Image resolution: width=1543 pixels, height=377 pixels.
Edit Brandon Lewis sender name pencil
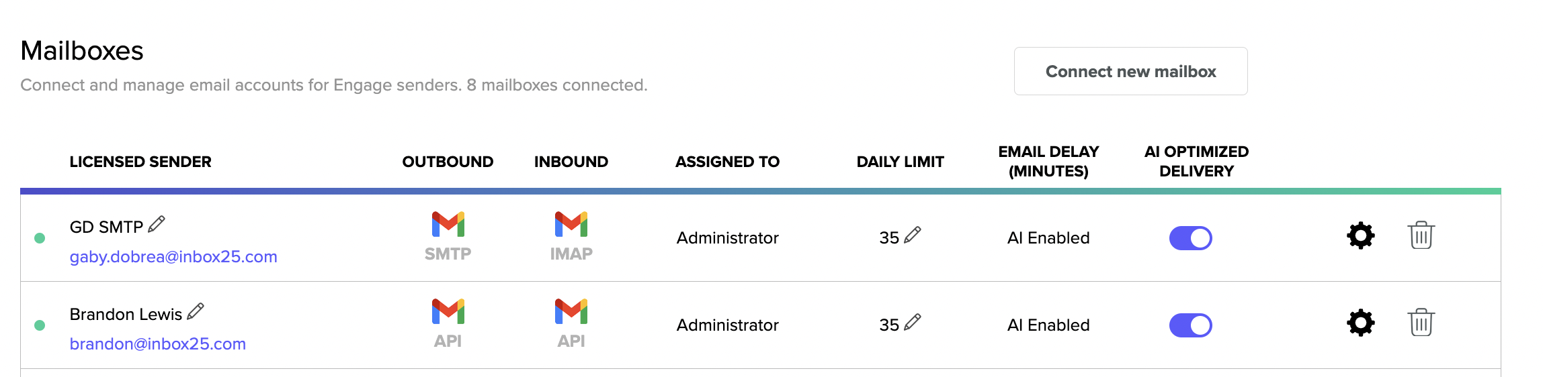click(x=196, y=312)
